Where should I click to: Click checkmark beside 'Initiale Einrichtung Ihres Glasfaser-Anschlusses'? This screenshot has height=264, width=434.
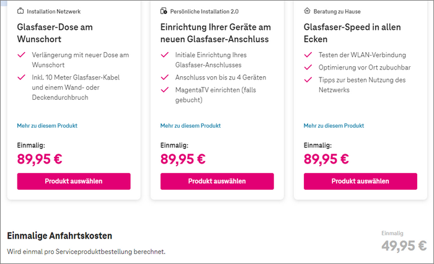pyautogui.click(x=164, y=55)
